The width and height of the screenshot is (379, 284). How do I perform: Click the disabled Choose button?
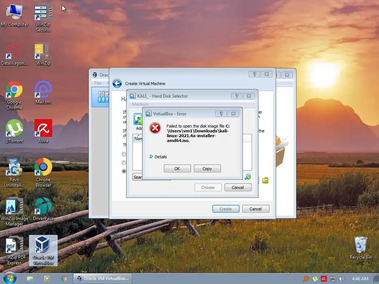click(208, 187)
